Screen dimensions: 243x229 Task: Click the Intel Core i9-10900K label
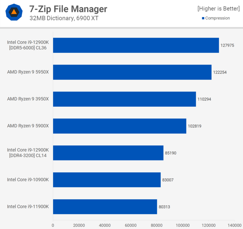pyautogui.click(x=28, y=180)
